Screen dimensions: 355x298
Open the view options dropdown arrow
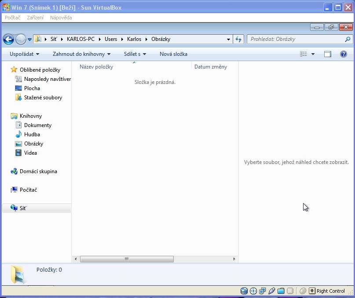coord(313,54)
